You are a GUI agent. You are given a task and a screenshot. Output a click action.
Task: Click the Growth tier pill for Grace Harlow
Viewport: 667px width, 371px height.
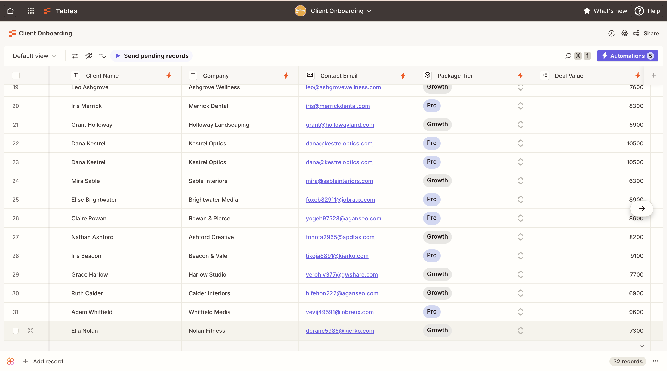437,274
